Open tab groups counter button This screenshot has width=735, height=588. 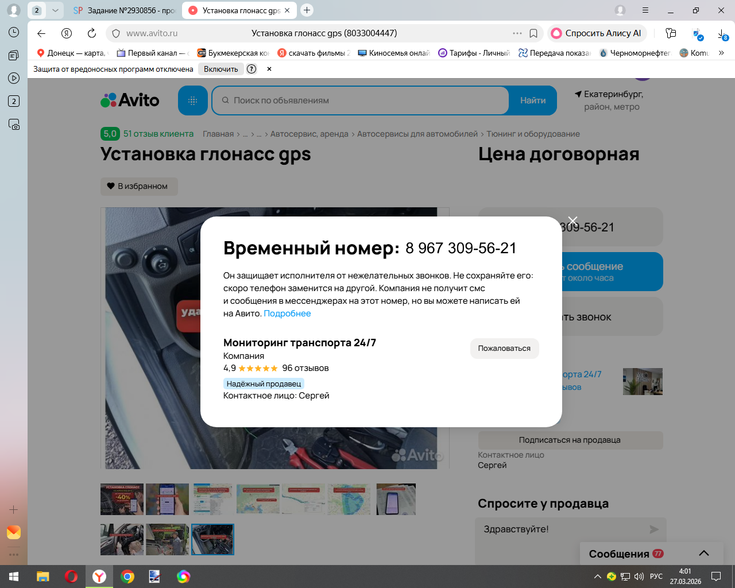(37, 10)
